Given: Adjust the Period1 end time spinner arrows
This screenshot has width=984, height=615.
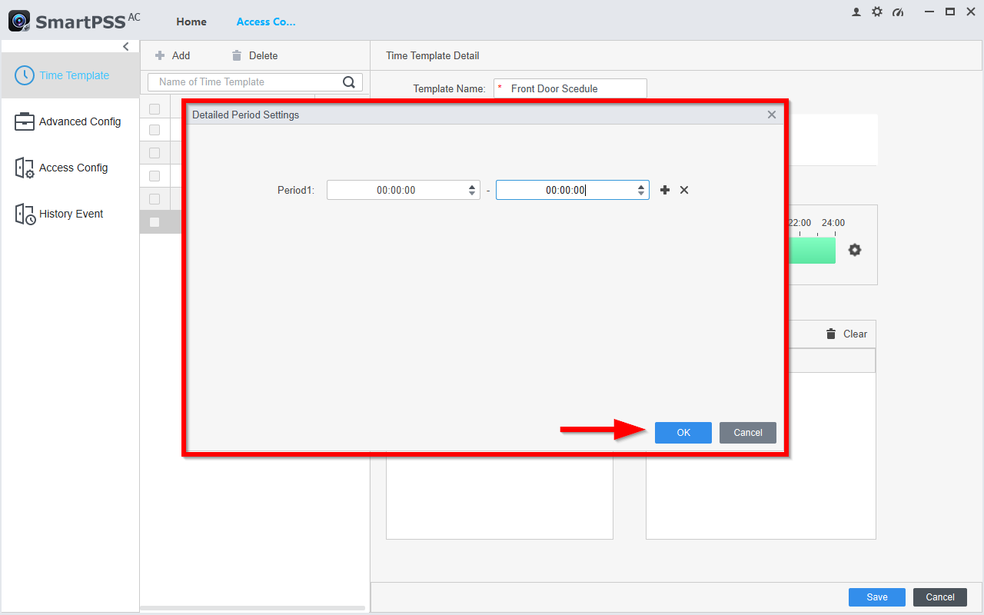Looking at the screenshot, I should tap(641, 190).
